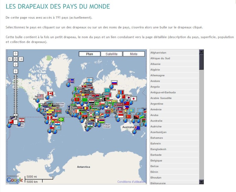Pan the map right with arrow button

[21, 59]
